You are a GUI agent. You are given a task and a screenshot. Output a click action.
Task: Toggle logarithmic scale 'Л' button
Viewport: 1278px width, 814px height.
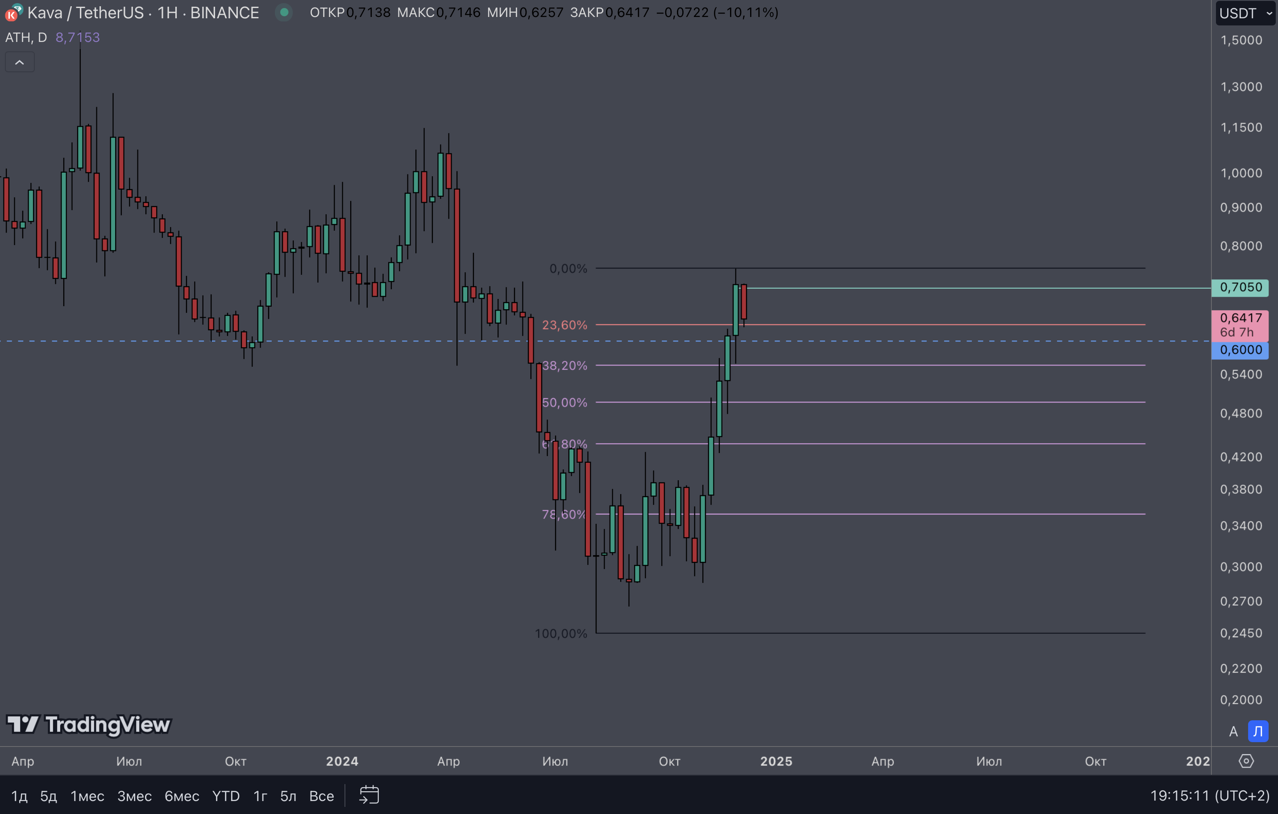pos(1258,732)
